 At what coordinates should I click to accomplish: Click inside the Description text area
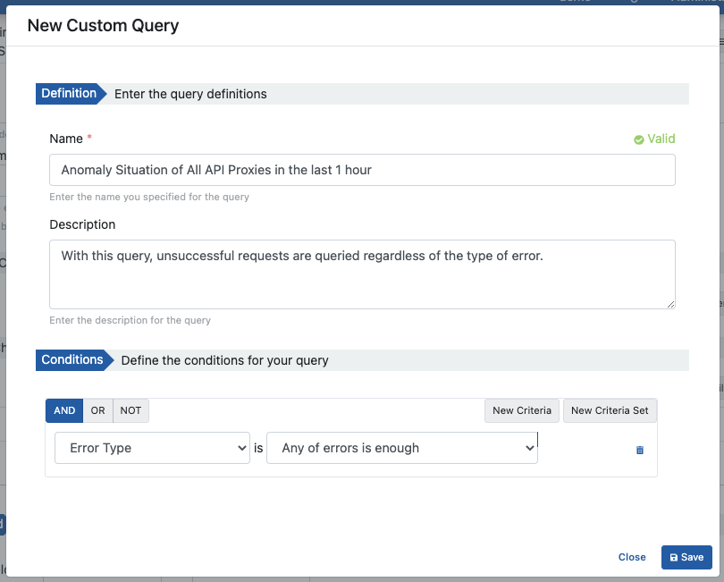pyautogui.click(x=362, y=274)
